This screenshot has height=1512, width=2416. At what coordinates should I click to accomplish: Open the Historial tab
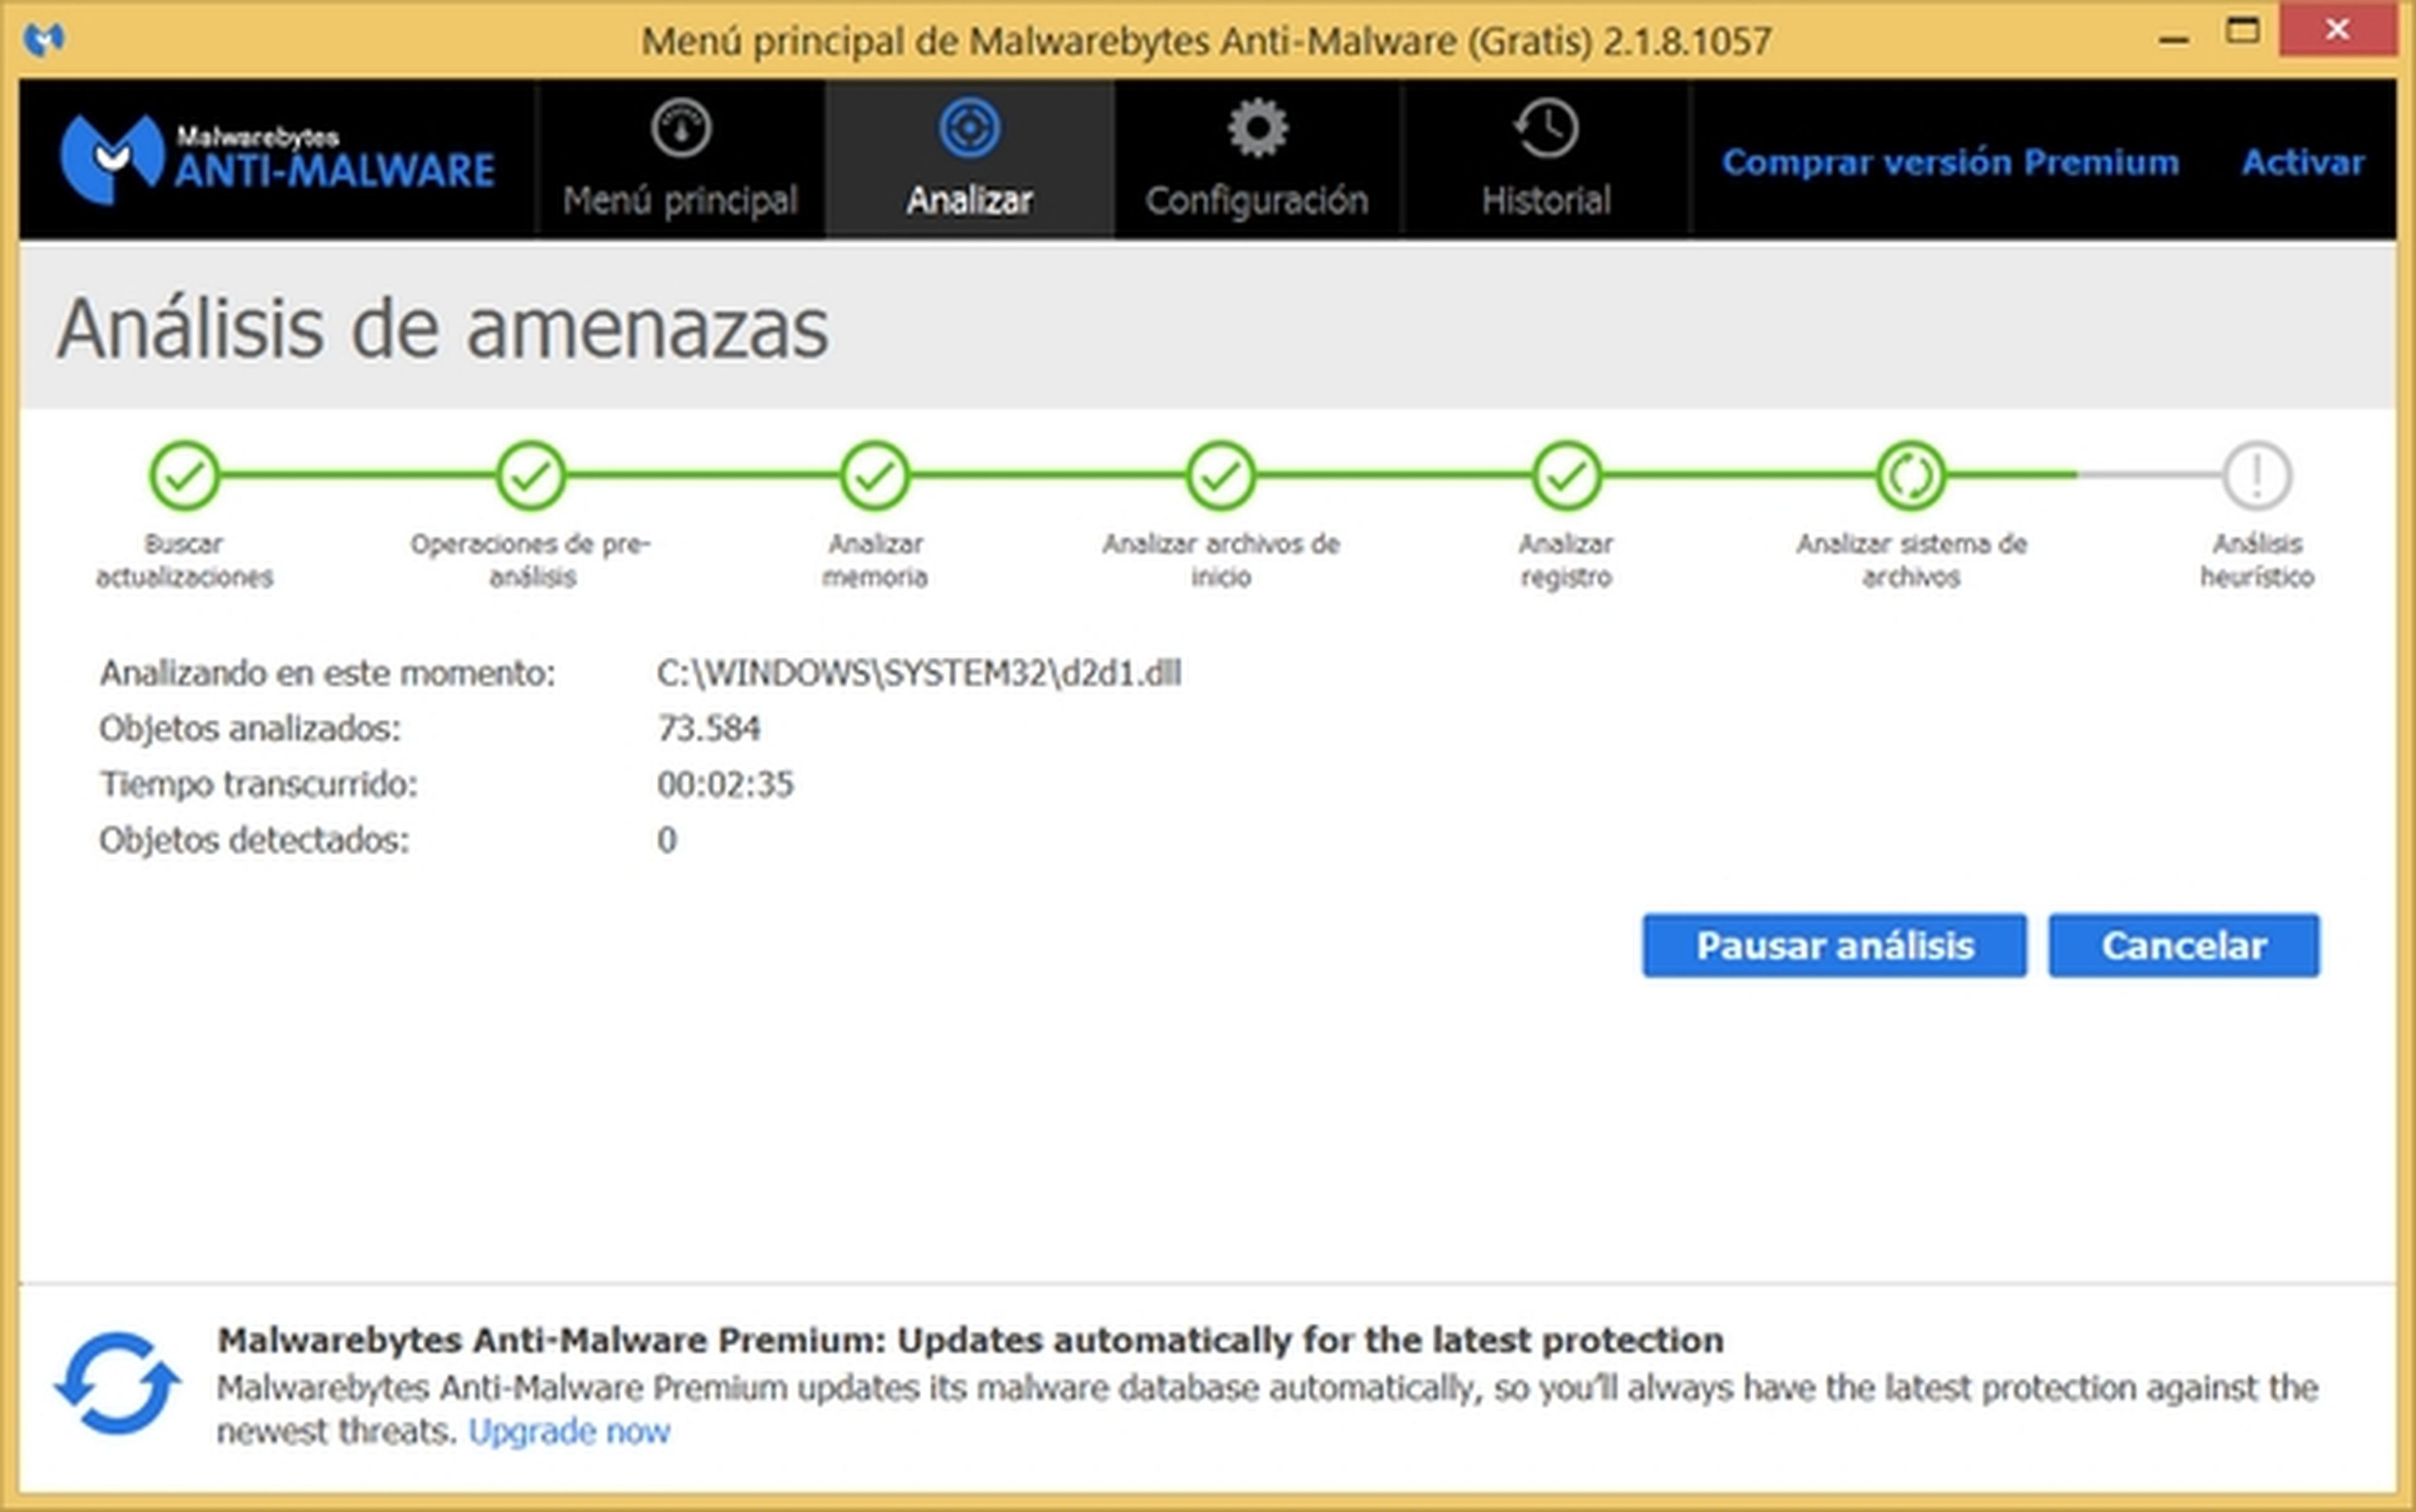coord(1546,159)
